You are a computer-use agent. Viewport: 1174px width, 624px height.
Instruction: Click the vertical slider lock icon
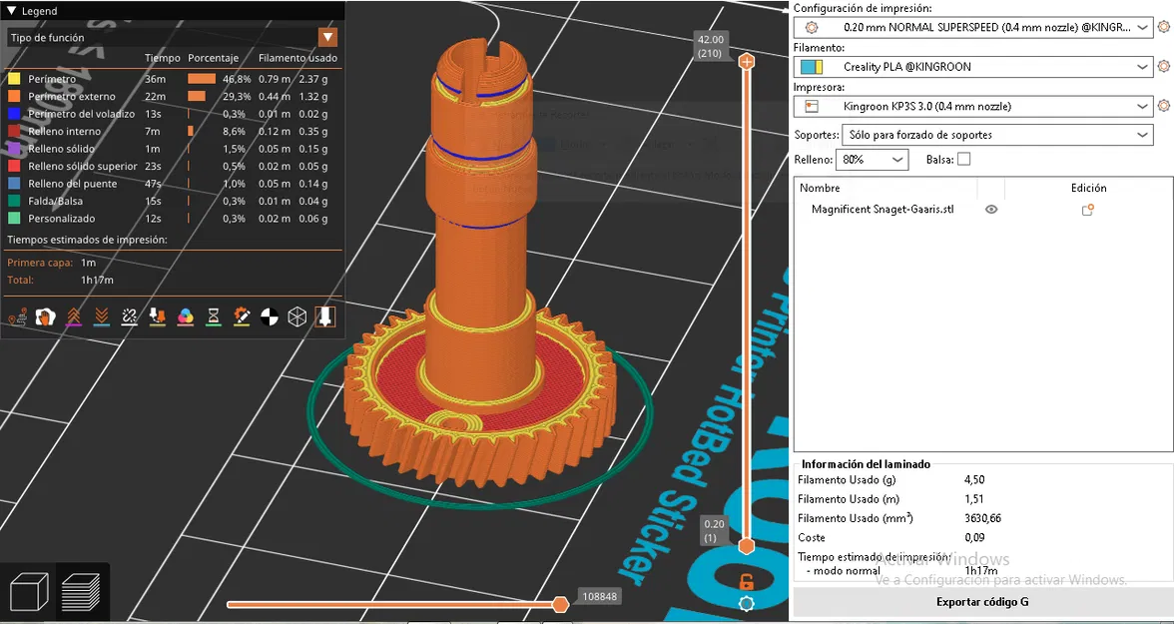746,580
